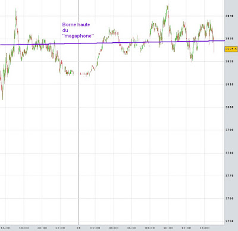Click the 3810 price axis label
This screenshot has height=231, width=238.
(x=230, y=85)
